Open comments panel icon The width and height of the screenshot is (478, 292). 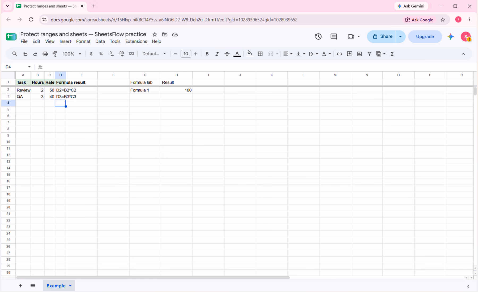point(334,37)
